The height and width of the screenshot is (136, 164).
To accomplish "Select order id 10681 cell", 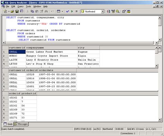I will (x=32, y=87).
